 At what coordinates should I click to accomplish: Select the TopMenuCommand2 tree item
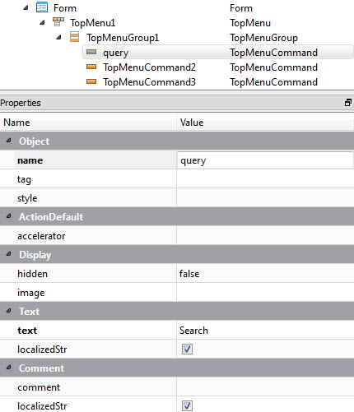click(x=149, y=67)
